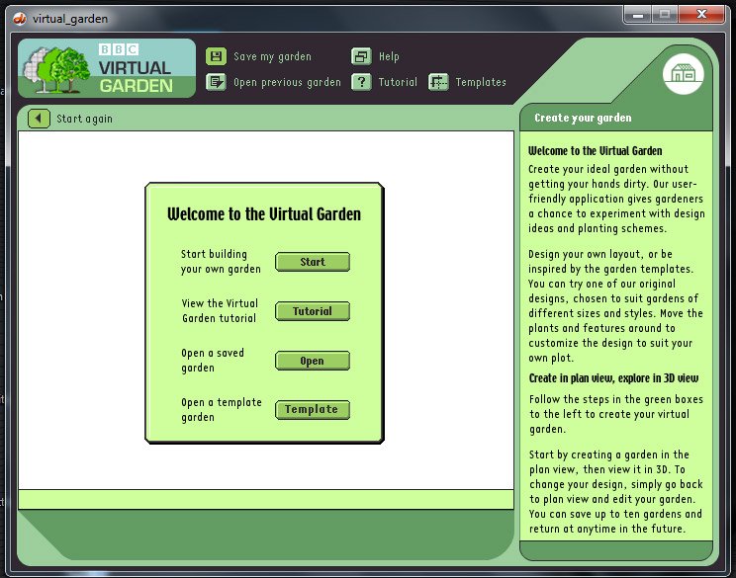
Task: Click the Open previous garden icon
Action: pos(216,83)
